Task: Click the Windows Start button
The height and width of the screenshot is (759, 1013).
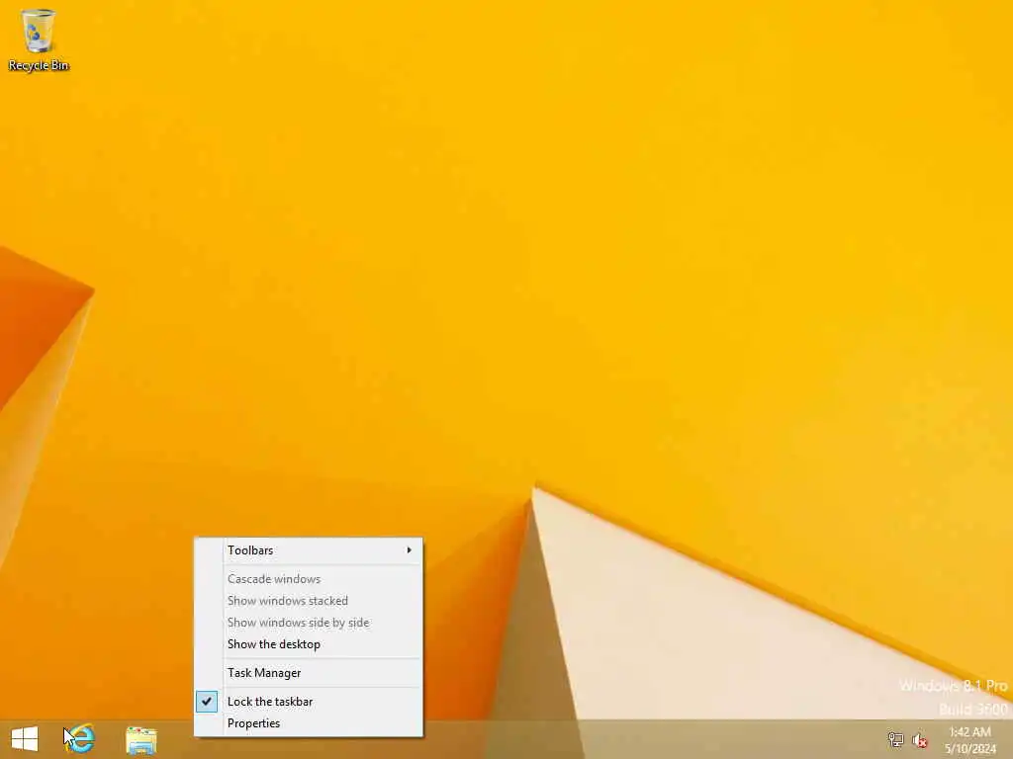Action: (25, 739)
